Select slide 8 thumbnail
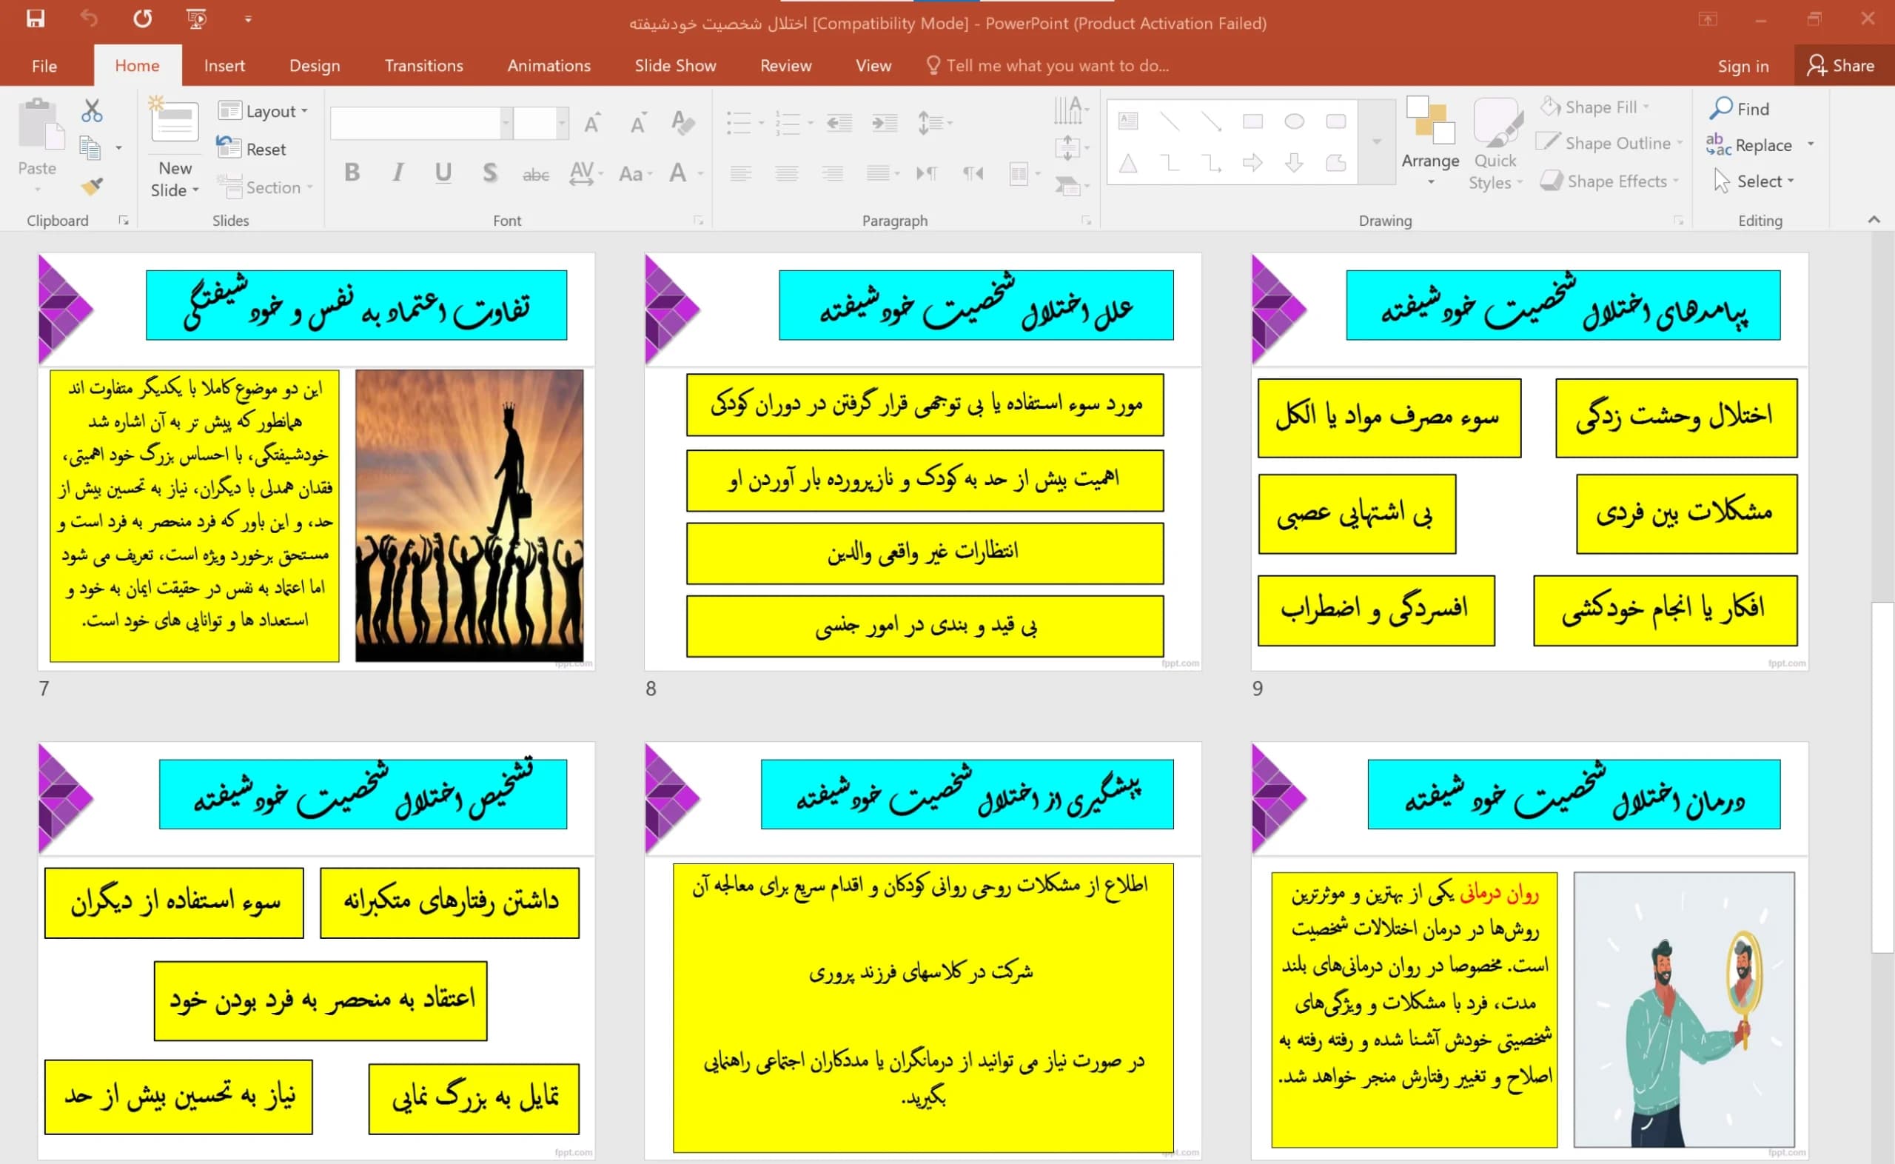Image resolution: width=1895 pixels, height=1164 pixels. (x=922, y=461)
